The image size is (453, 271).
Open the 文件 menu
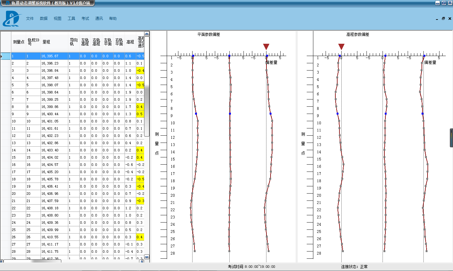point(30,19)
